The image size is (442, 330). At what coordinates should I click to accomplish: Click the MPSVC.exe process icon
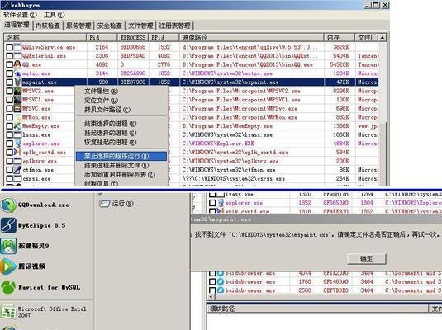click(17, 108)
